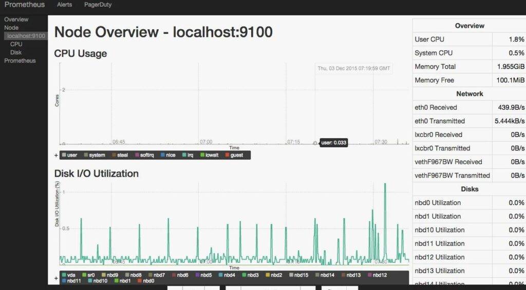526x290 pixels.
Task: Select the System CPU row label
Action: pyautogui.click(x=434, y=53)
